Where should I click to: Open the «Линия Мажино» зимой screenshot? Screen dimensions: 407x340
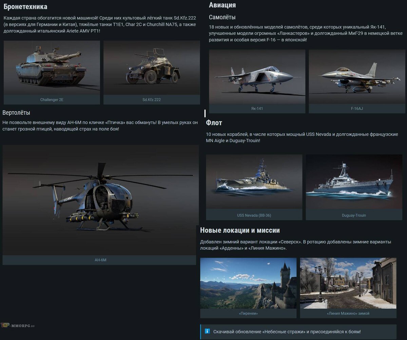point(348,283)
